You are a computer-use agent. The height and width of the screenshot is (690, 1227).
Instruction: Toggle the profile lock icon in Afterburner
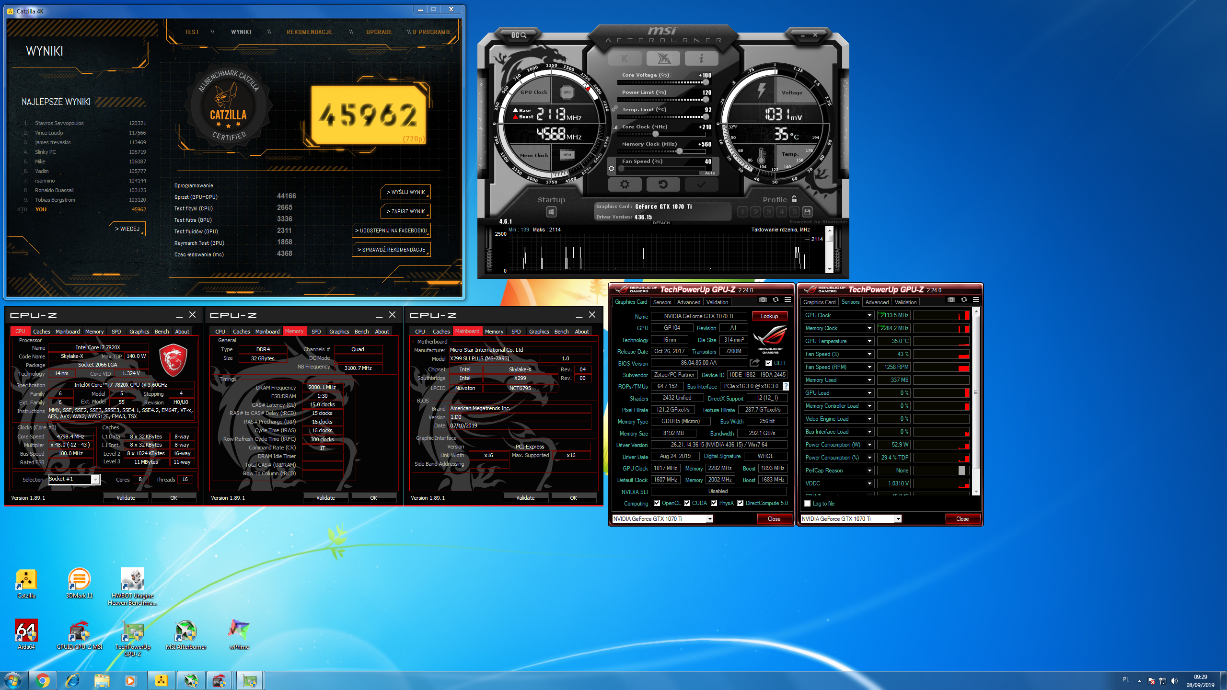[x=794, y=199]
